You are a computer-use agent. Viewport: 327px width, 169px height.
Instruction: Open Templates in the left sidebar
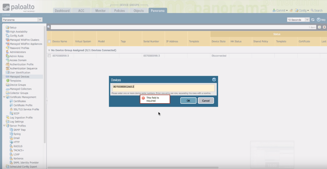click(15, 81)
